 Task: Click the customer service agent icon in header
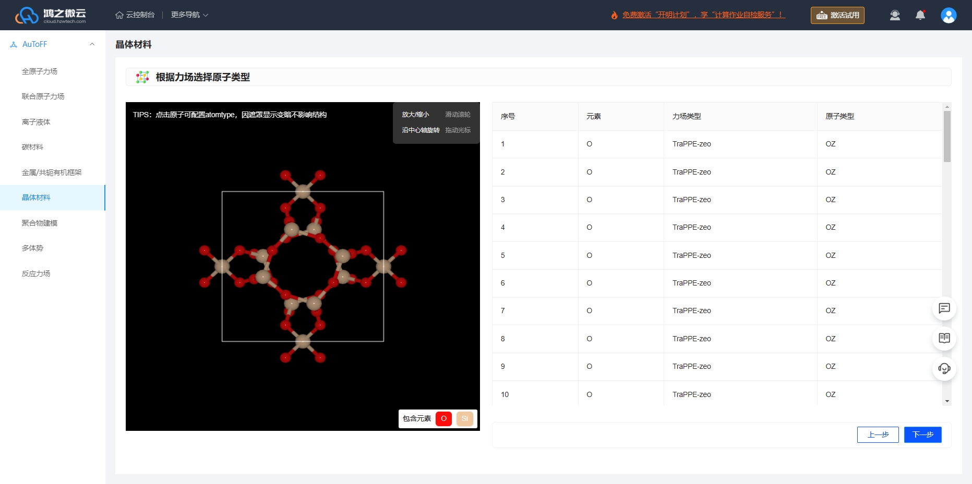point(895,15)
